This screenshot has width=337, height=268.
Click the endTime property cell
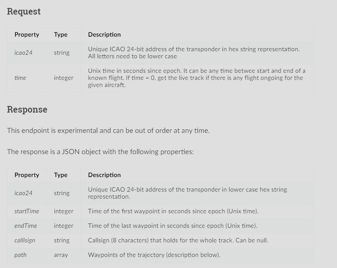26,226
